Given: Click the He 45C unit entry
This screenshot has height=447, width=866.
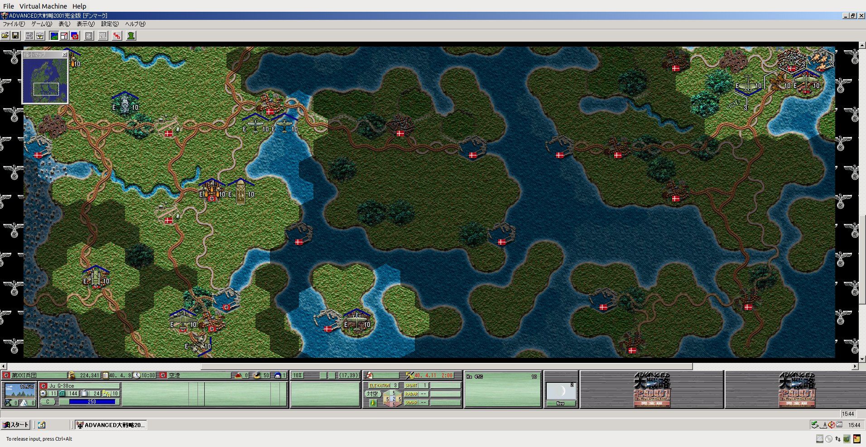Looking at the screenshot, I should click(503, 377).
